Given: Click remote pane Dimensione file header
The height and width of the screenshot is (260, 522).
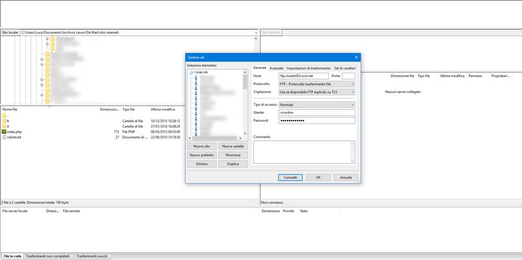Looking at the screenshot, I should point(402,76).
